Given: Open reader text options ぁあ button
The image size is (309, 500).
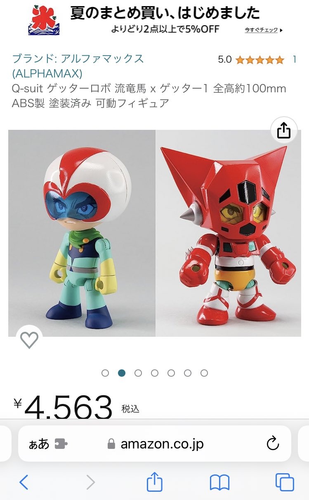Looking at the screenshot, I should tap(39, 444).
